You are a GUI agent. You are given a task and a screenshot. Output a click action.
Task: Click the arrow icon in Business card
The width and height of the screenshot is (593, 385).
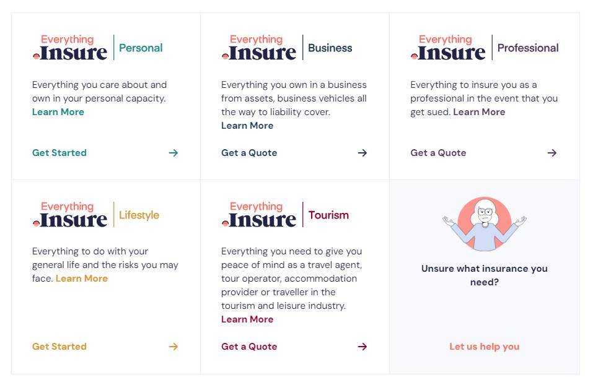362,153
